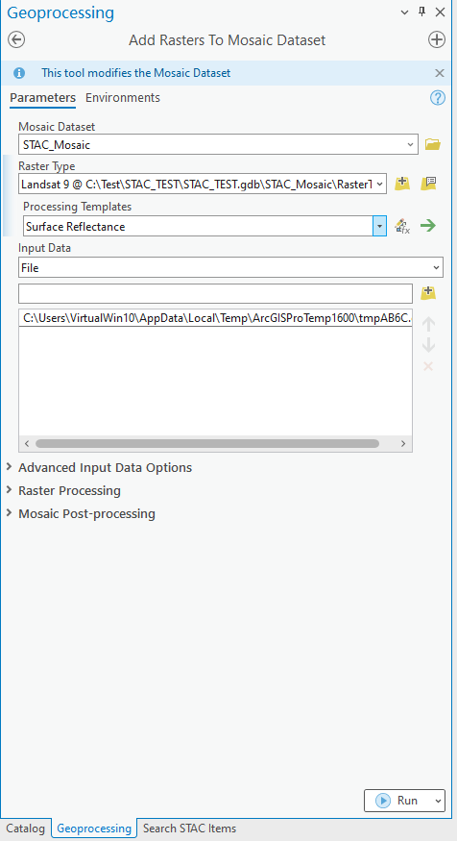
Task: Edit the processing template function chain
Action: [402, 226]
